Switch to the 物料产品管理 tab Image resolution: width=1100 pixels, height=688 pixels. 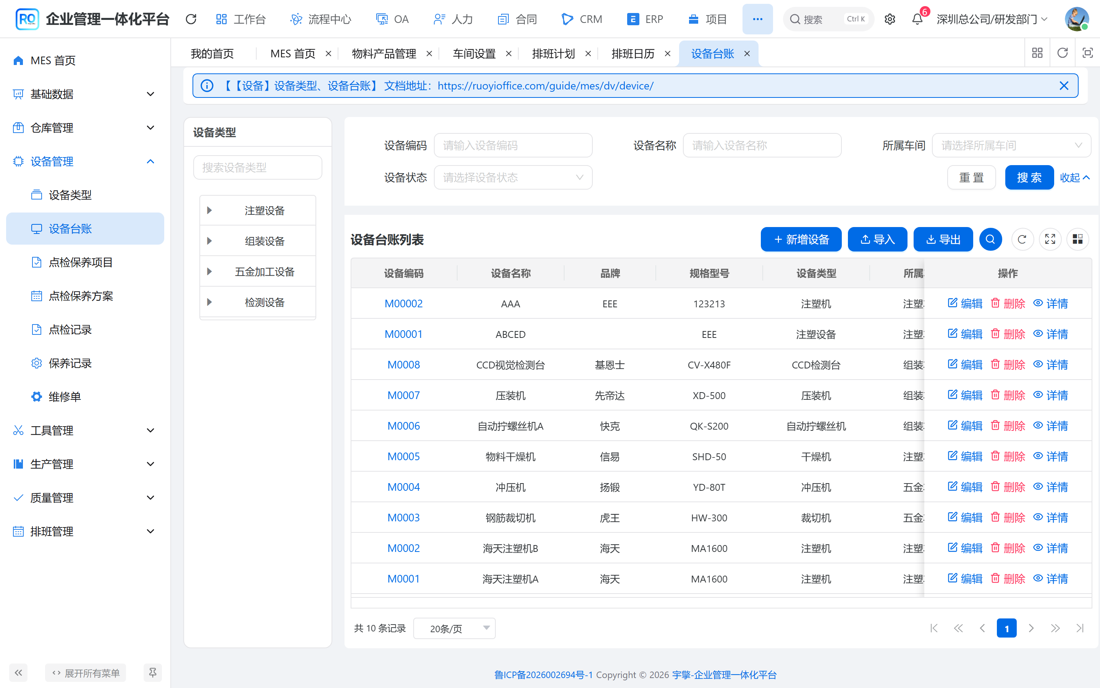384,54
